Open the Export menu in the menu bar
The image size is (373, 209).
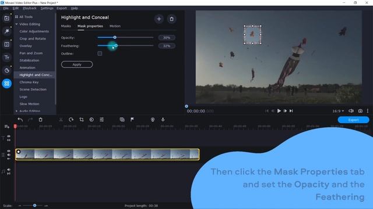[62, 8]
